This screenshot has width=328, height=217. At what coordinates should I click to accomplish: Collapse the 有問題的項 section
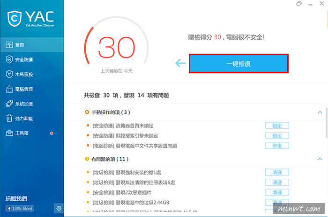320,159
